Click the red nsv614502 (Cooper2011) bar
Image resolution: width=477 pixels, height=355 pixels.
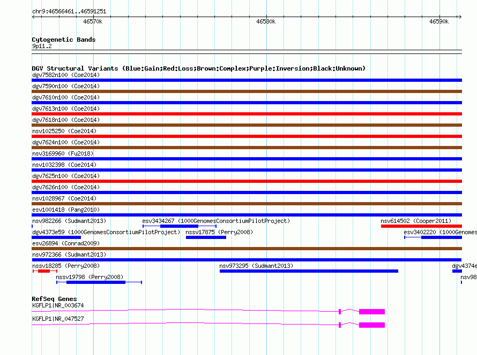tap(421, 226)
